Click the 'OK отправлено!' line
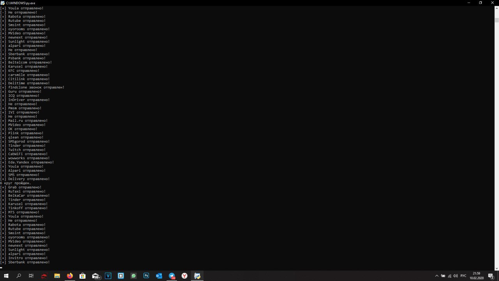Screen dimensions: 499x281 point(19,129)
